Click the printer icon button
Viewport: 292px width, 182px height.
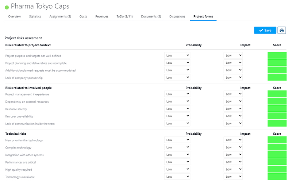click(x=281, y=30)
